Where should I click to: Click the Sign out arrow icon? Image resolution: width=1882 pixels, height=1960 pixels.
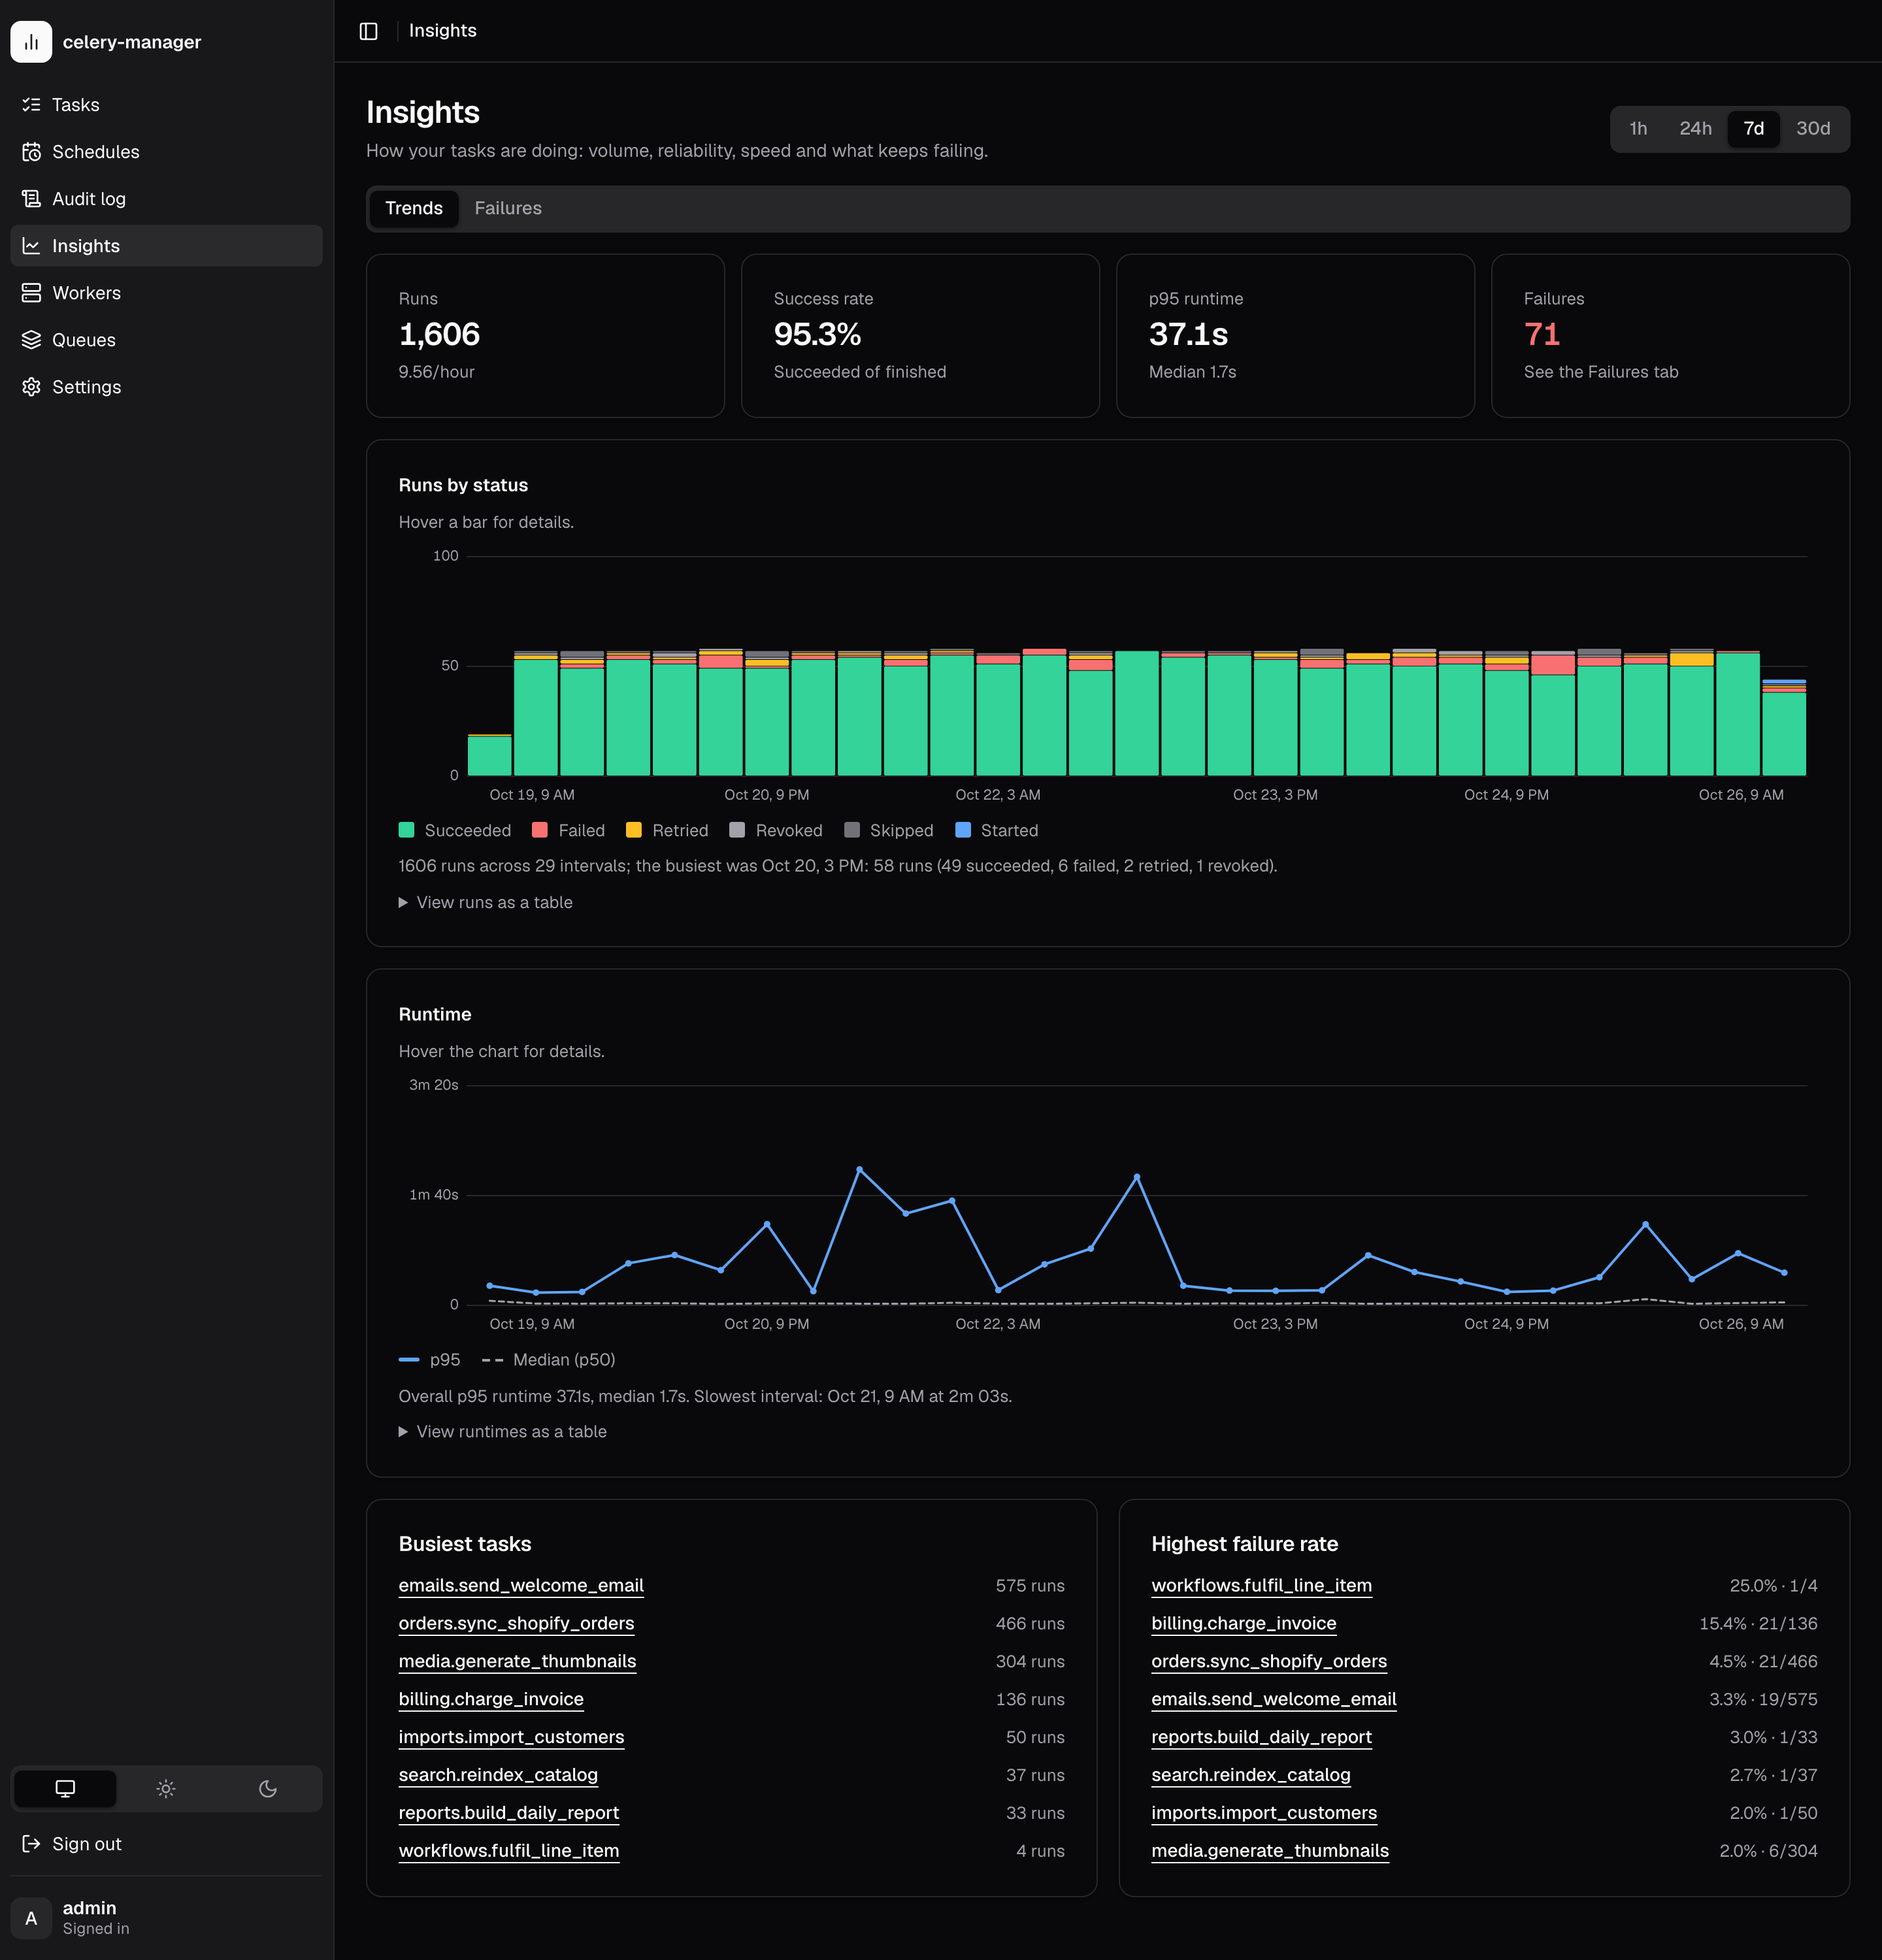[31, 1844]
